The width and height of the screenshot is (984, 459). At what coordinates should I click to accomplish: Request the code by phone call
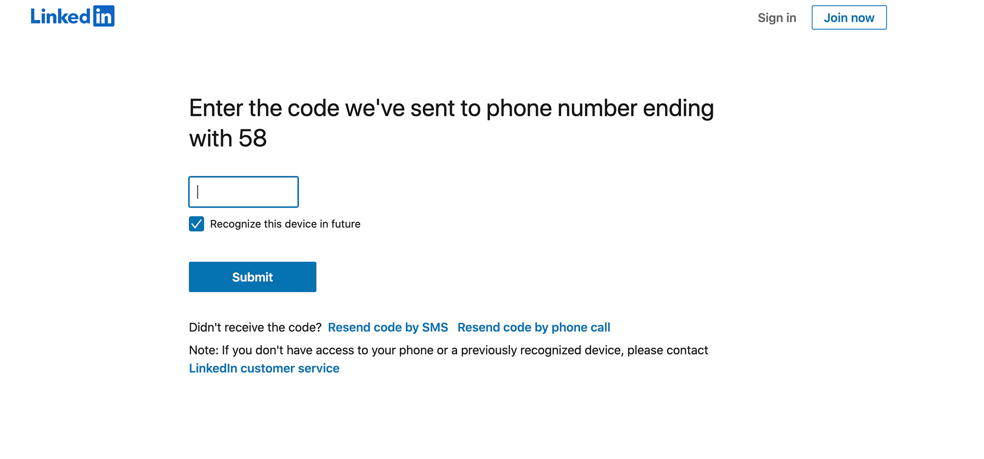pos(534,327)
